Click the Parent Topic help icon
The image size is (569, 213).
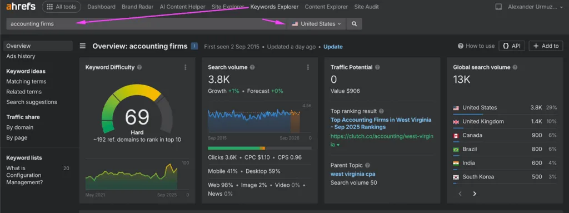(x=368, y=165)
